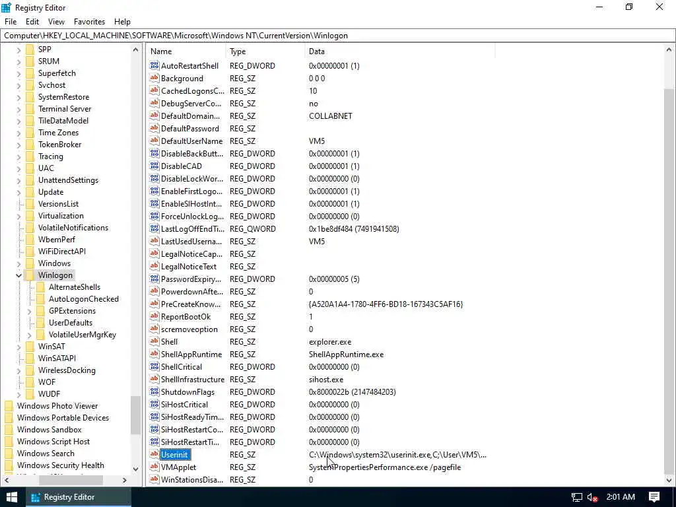Expand the SPP tree node

click(18, 50)
